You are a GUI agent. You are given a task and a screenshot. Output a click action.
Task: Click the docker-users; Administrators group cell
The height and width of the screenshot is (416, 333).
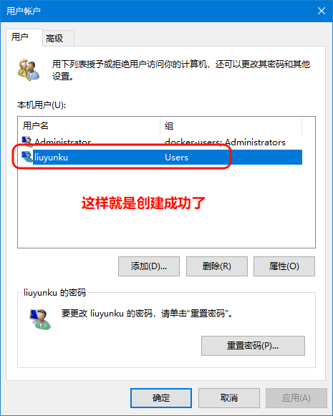tap(225, 142)
